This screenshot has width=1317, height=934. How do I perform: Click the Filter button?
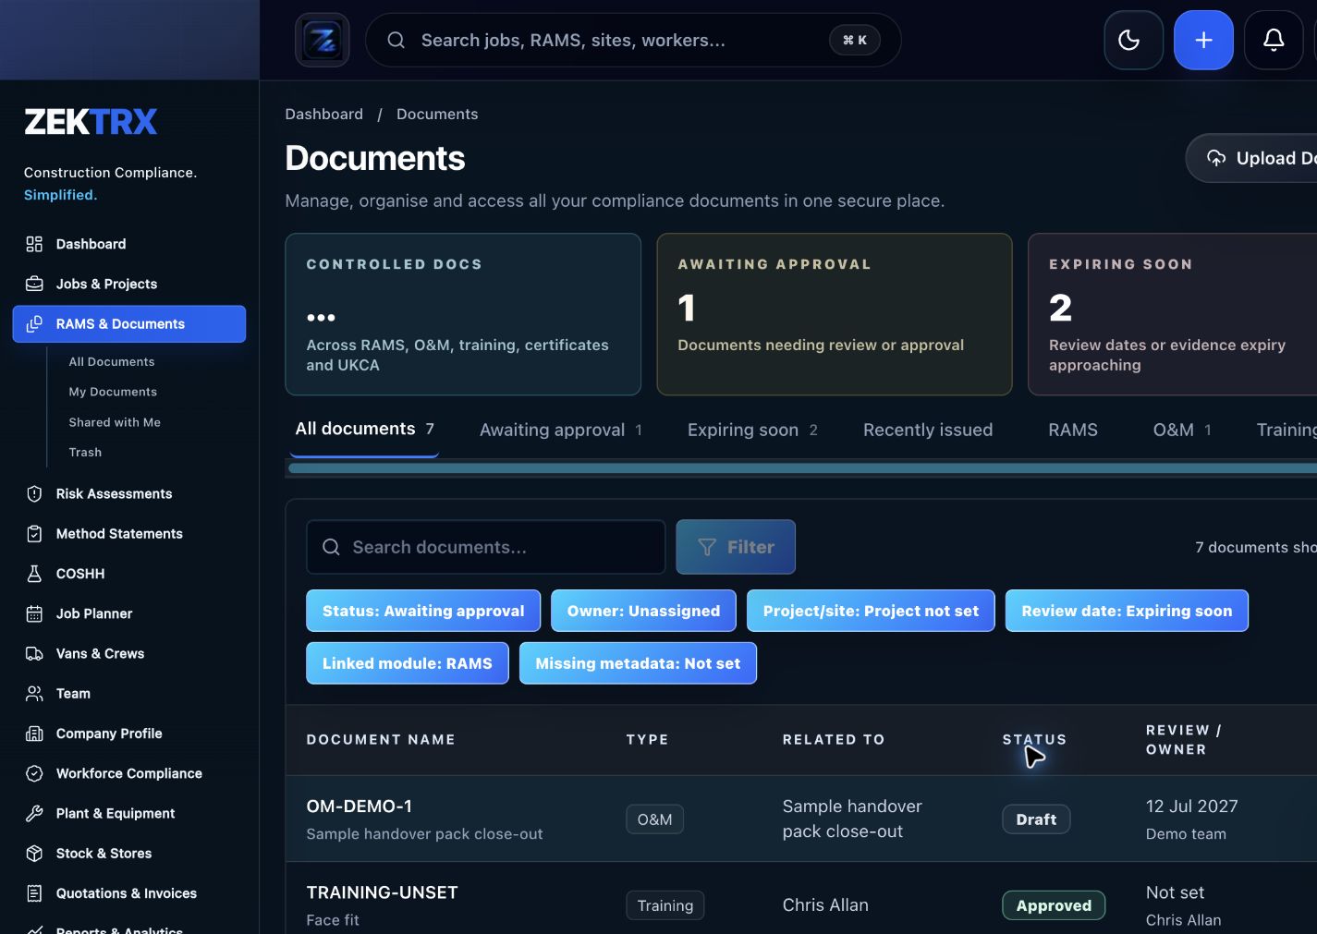(736, 547)
